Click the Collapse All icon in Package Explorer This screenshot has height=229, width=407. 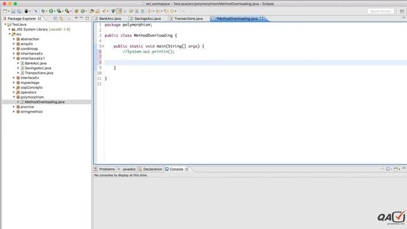pyautogui.click(x=55, y=18)
